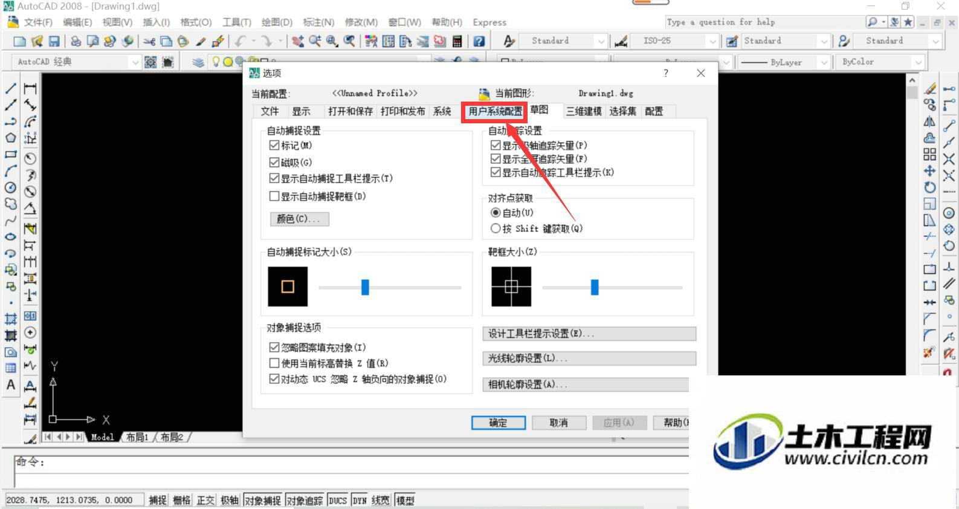The height and width of the screenshot is (509, 959).
Task: Click the 自动捕捉标记大小 slider handle
Action: coord(365,287)
